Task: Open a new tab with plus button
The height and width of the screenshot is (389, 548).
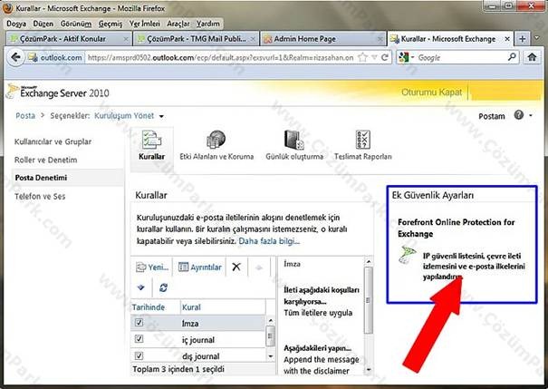Action: click(523, 39)
